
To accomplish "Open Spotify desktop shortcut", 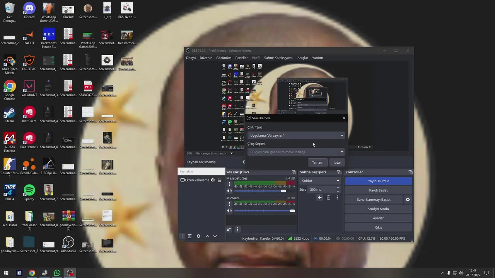I will pos(29,193).
